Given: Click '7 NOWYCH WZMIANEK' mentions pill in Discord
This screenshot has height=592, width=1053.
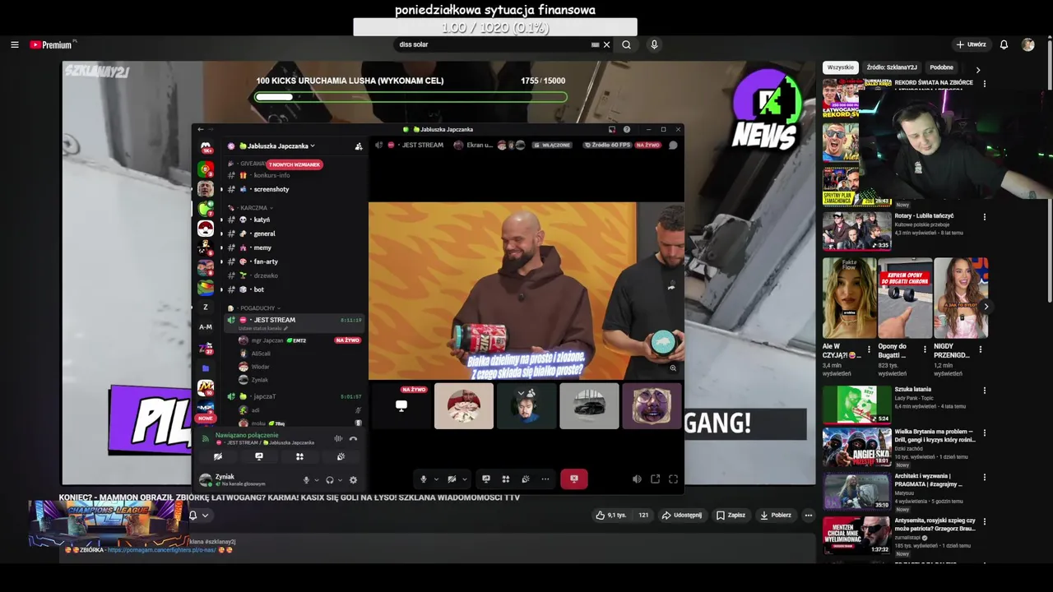Looking at the screenshot, I should [294, 164].
